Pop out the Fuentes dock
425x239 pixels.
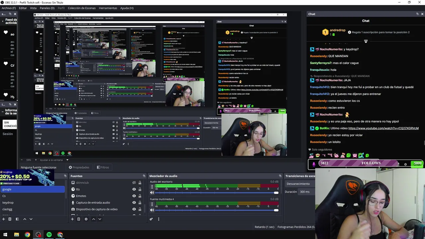click(144, 176)
